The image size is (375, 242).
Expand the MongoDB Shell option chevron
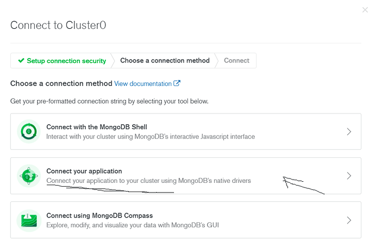[x=349, y=132]
